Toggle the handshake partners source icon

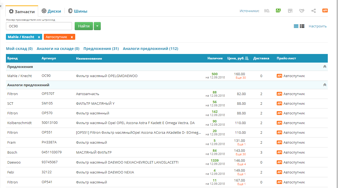(x=302, y=11)
